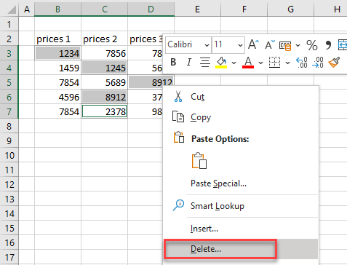Toggle Italic formatting in the mini toolbar
The image size is (347, 265).
coord(189,63)
